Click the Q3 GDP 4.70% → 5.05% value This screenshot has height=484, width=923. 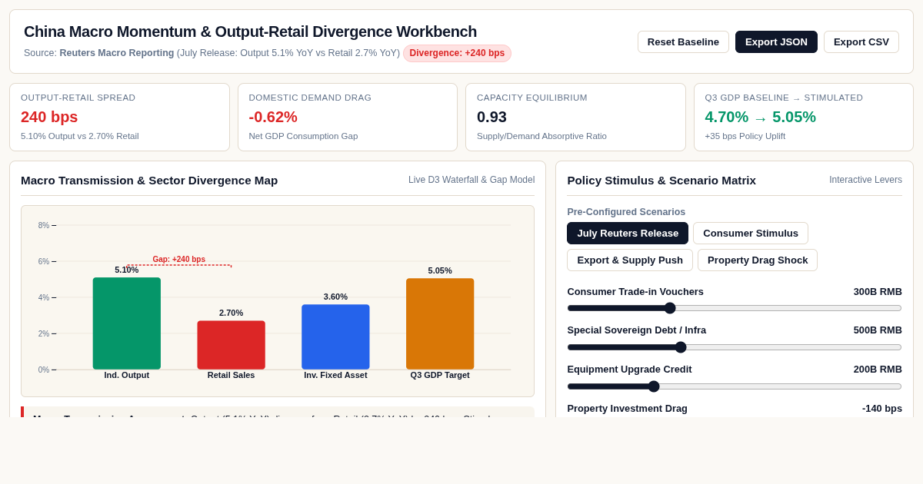point(761,117)
